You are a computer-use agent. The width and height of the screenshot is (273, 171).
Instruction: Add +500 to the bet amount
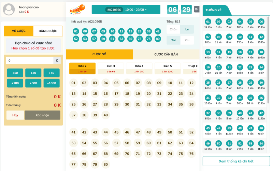33,83
